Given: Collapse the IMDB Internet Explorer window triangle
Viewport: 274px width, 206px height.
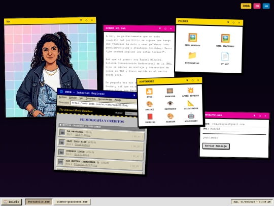Looking at the screenshot, I should (x=134, y=96).
